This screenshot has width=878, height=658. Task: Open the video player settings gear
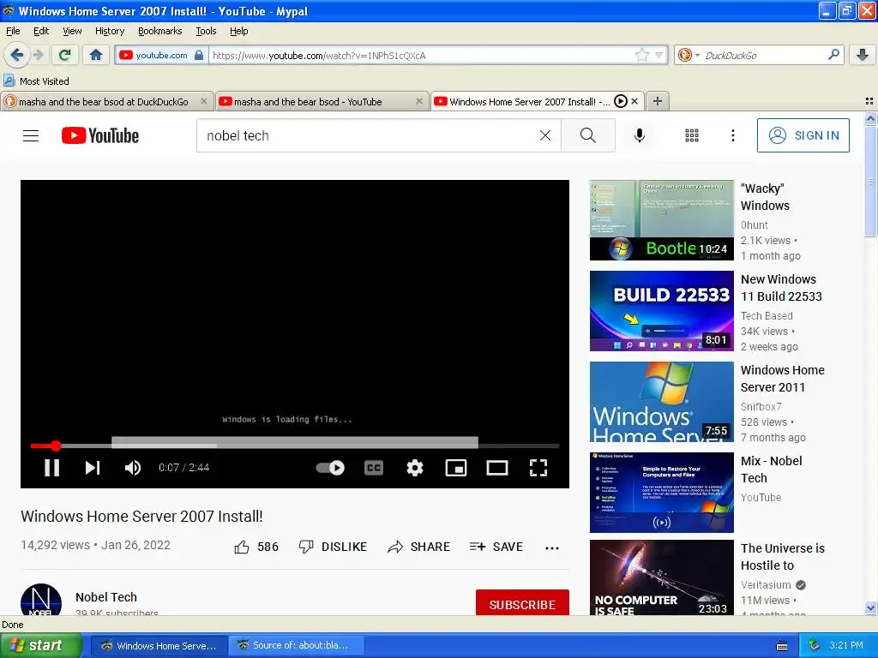[x=415, y=468]
